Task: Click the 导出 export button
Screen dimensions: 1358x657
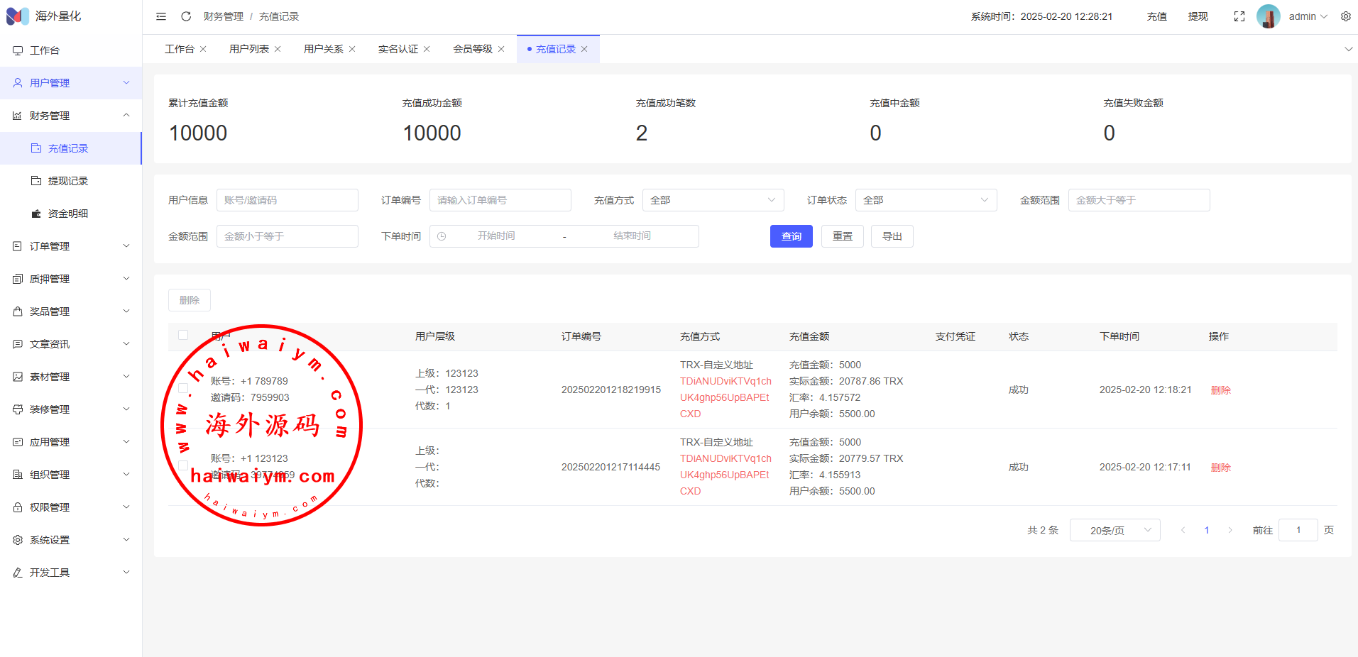Action: pos(892,236)
